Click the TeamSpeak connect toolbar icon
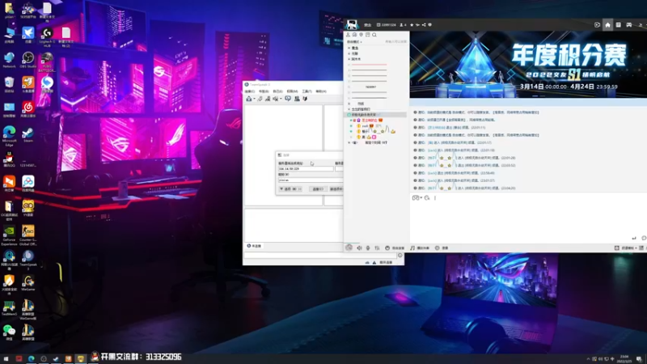The image size is (647, 364). point(249,99)
